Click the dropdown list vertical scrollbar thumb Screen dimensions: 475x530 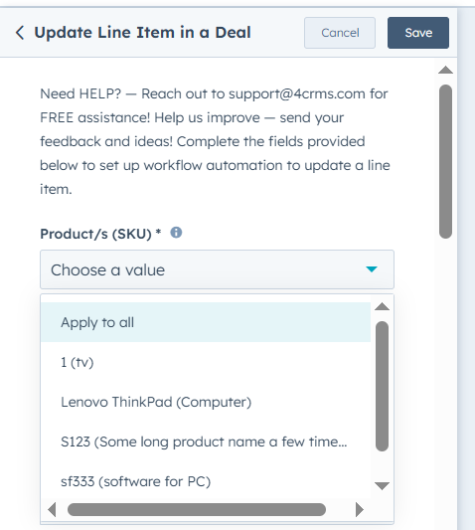tap(383, 386)
